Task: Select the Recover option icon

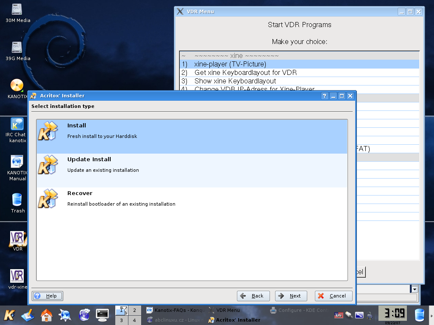Action: 48,198
